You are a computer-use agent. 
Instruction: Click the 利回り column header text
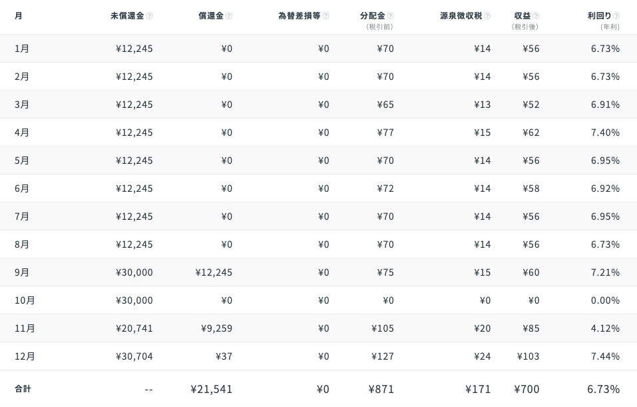click(599, 16)
